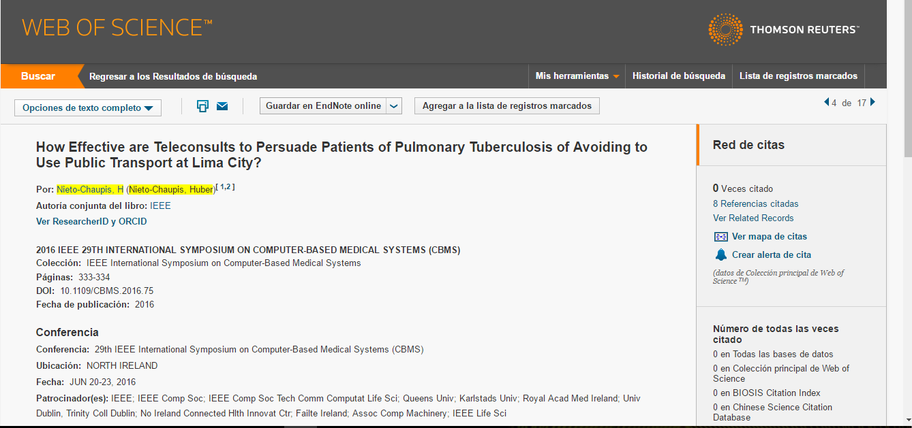912x428 pixels.
Task: Click author link Nieto-Chaupis, H
Action: [90, 189]
